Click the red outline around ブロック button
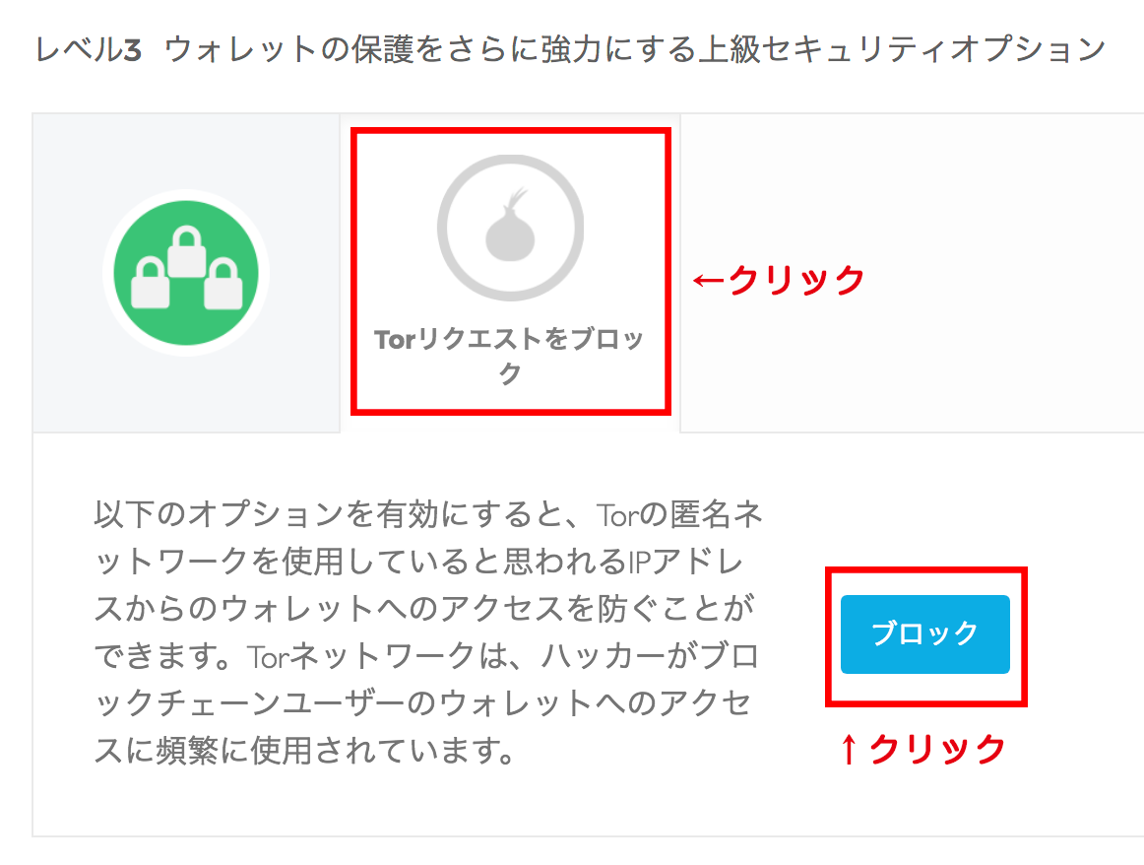 [x=926, y=570]
